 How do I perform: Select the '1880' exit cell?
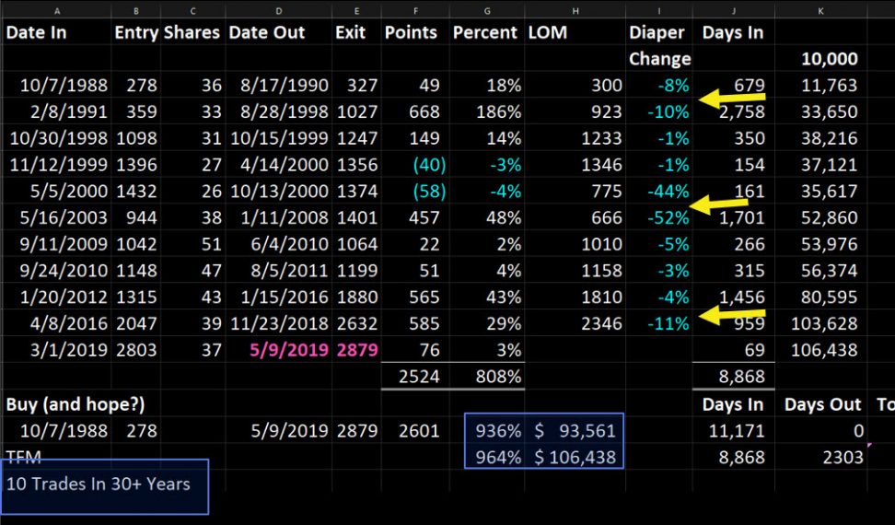tap(356, 297)
